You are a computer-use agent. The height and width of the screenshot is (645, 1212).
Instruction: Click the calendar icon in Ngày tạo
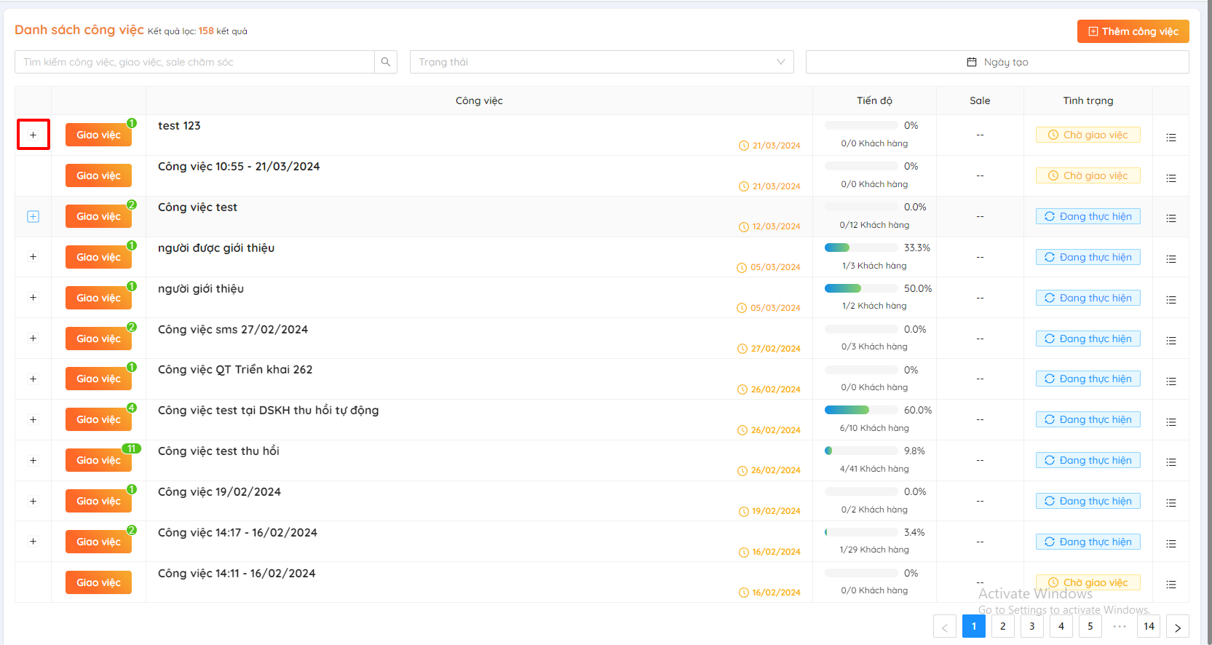[971, 62]
